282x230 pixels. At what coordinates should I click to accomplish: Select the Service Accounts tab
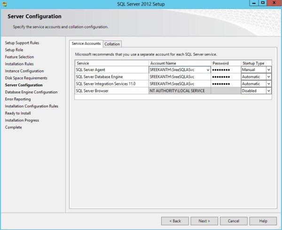click(86, 43)
